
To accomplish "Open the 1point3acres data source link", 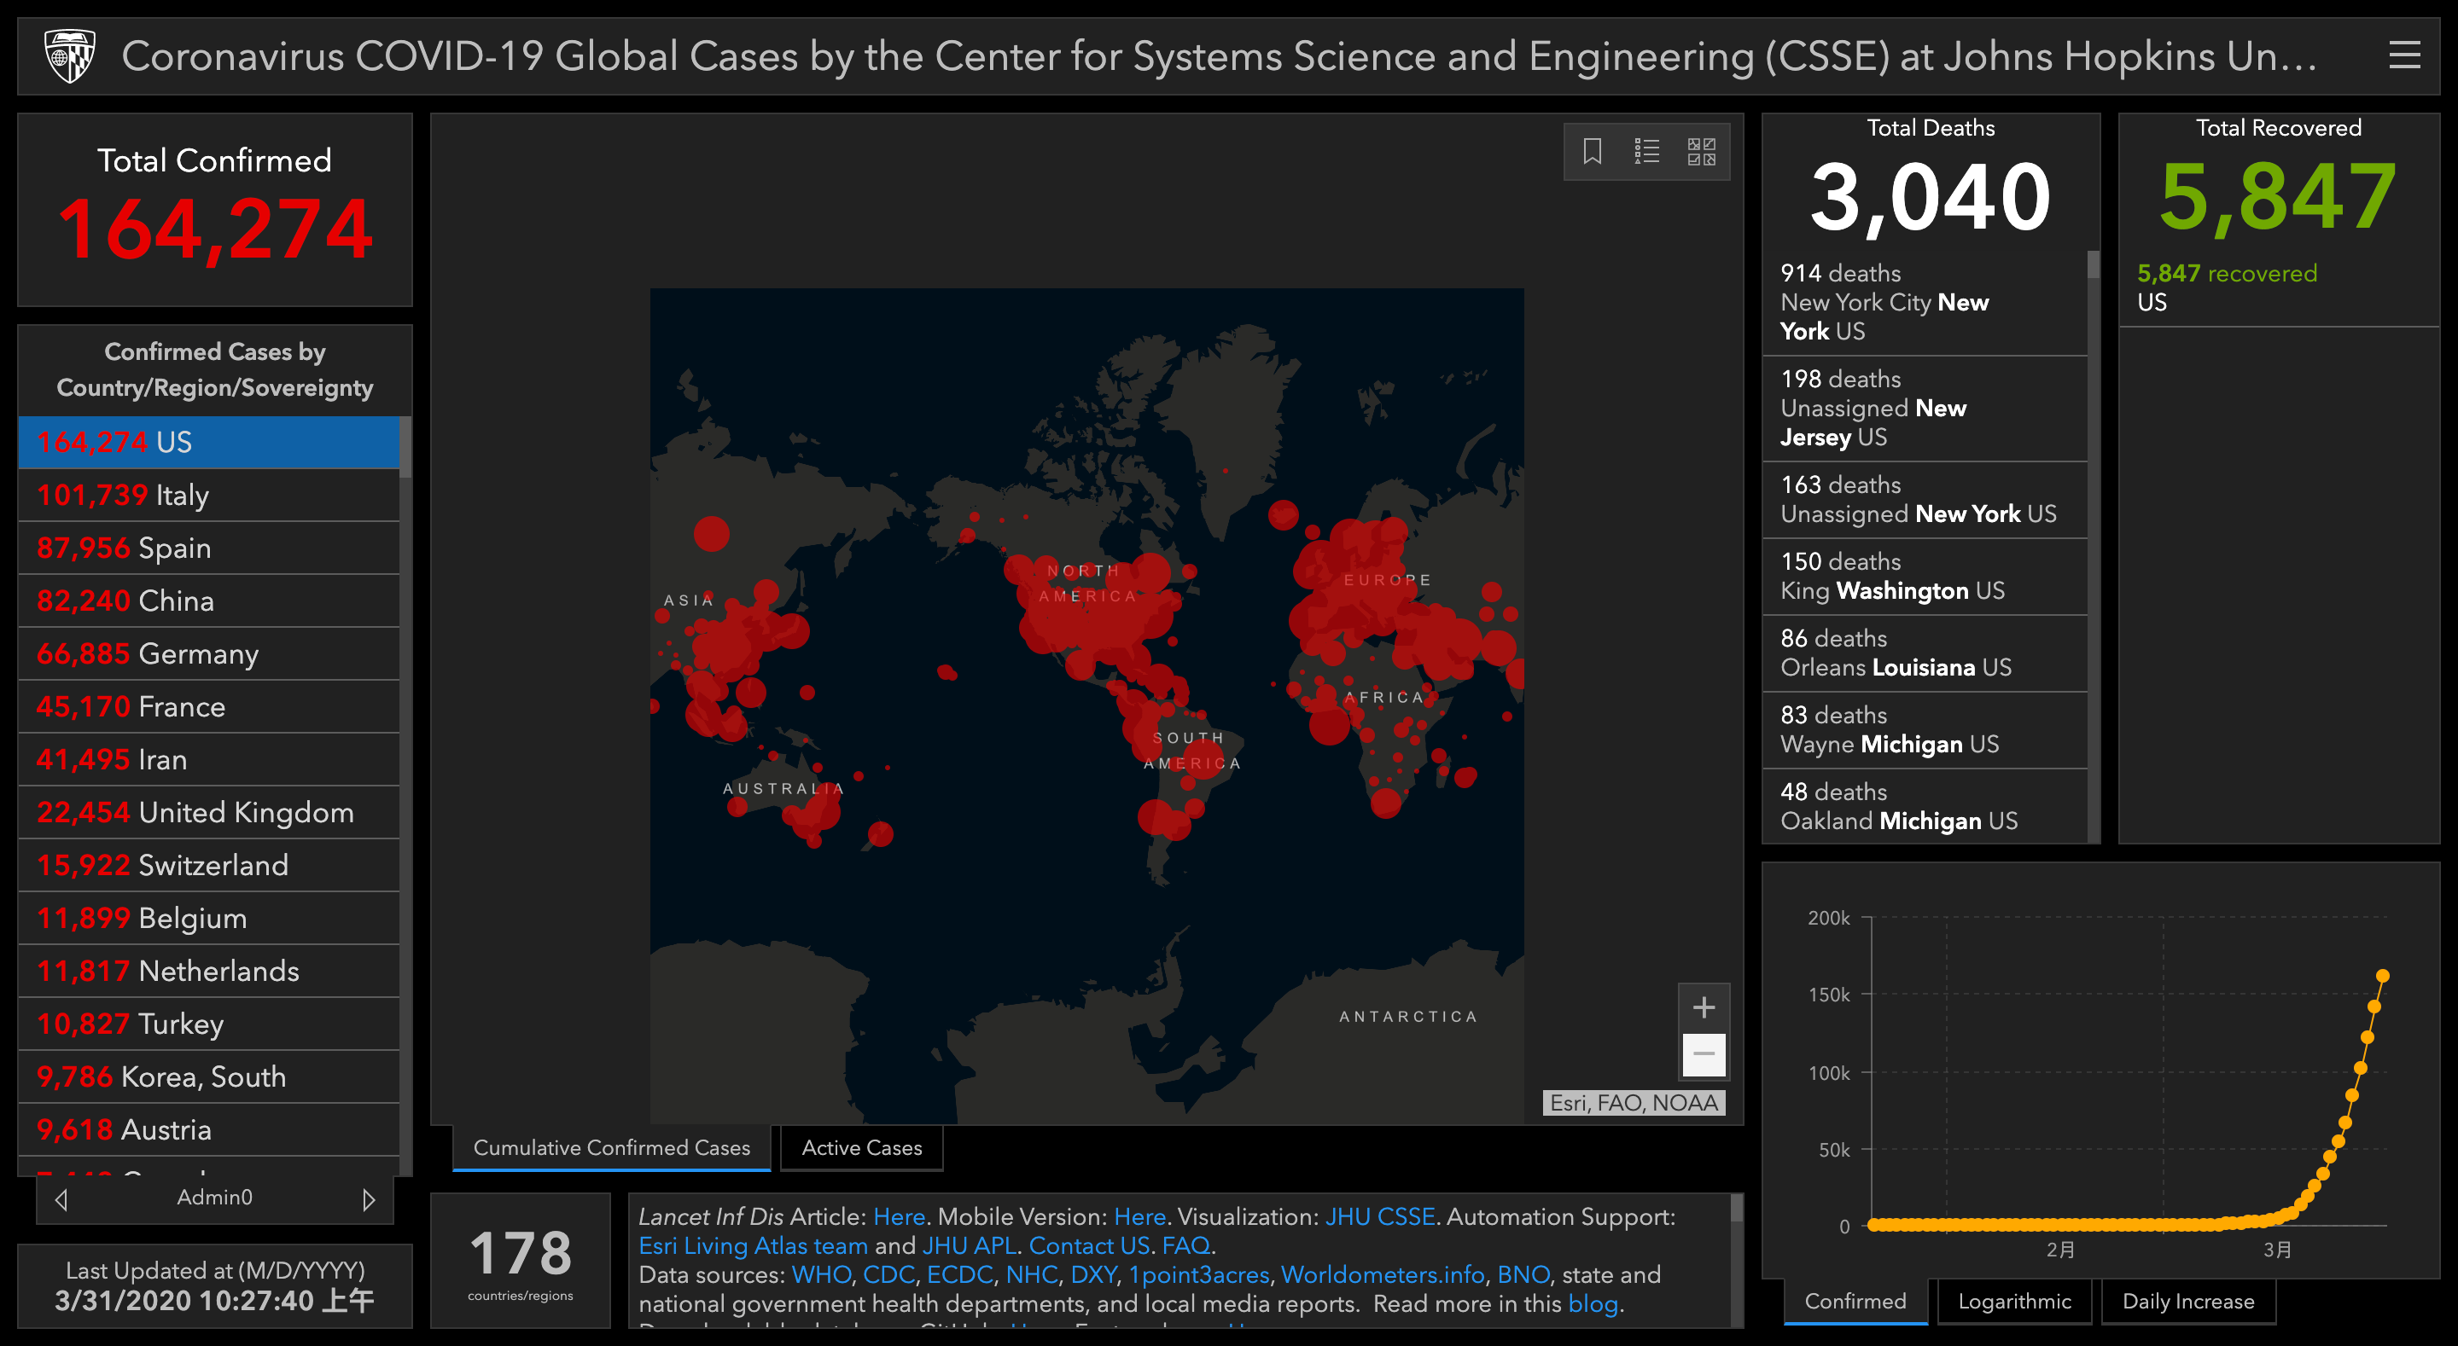I will [x=1198, y=1274].
